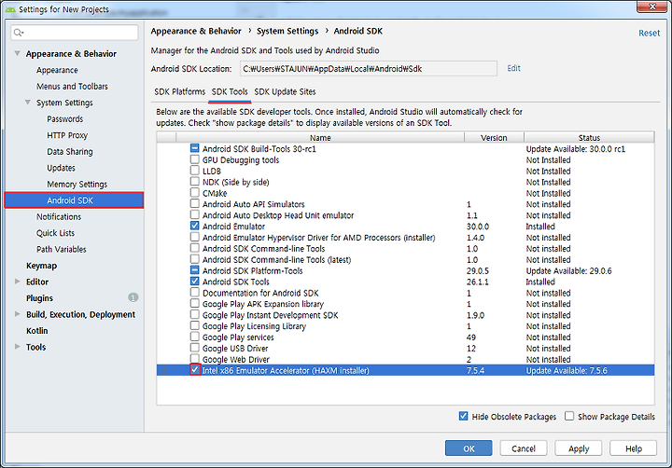672x468 pixels.
Task: Uncheck the Android Emulator checkbox
Action: click(194, 226)
